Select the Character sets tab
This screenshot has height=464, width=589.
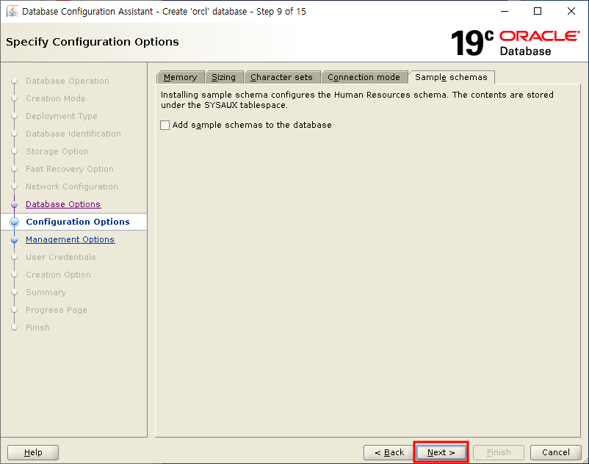[x=282, y=77]
